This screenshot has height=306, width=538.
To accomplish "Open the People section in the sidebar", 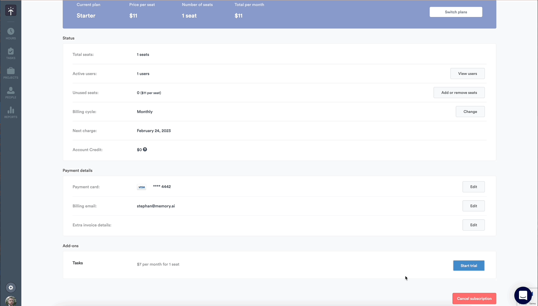I will [11, 92].
